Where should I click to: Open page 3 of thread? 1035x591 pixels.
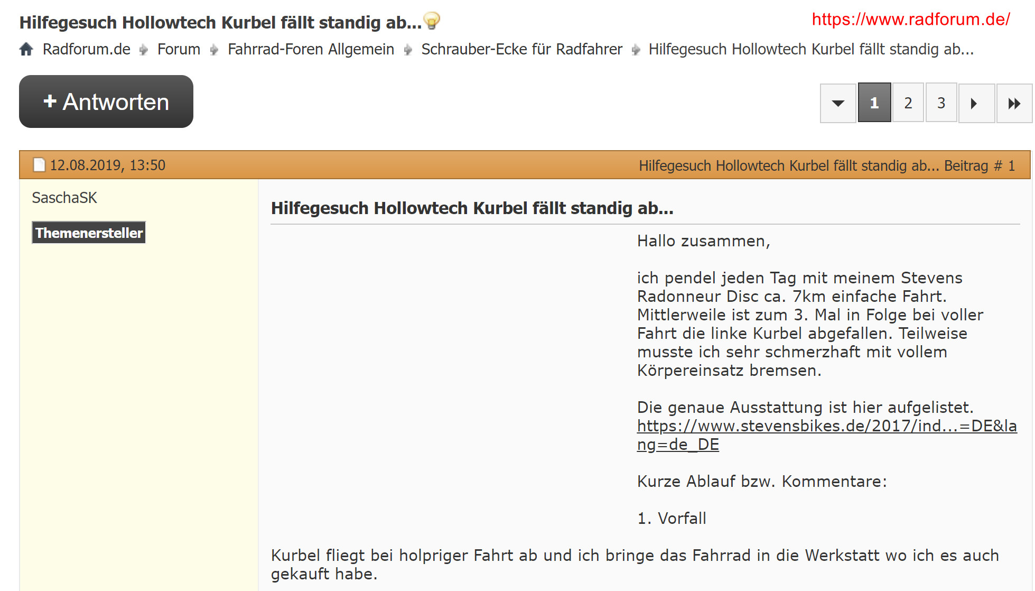pyautogui.click(x=941, y=103)
